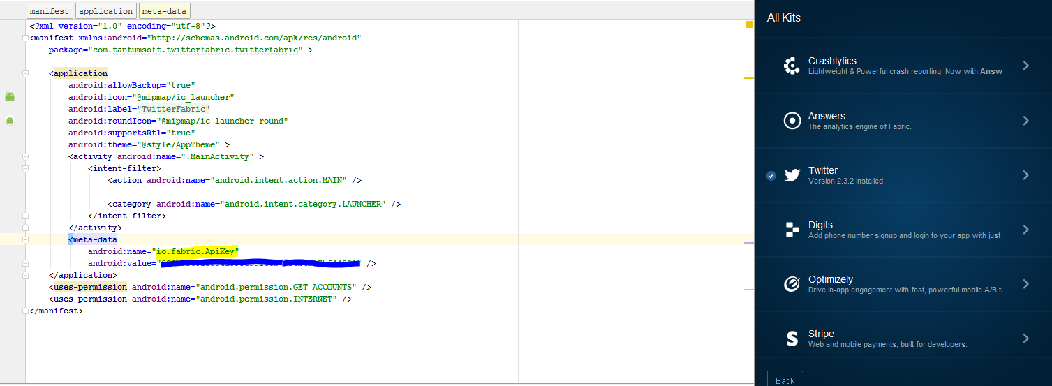Click 'Version 2.3.2 installed' text
This screenshot has height=386, width=1052.
pyautogui.click(x=845, y=181)
